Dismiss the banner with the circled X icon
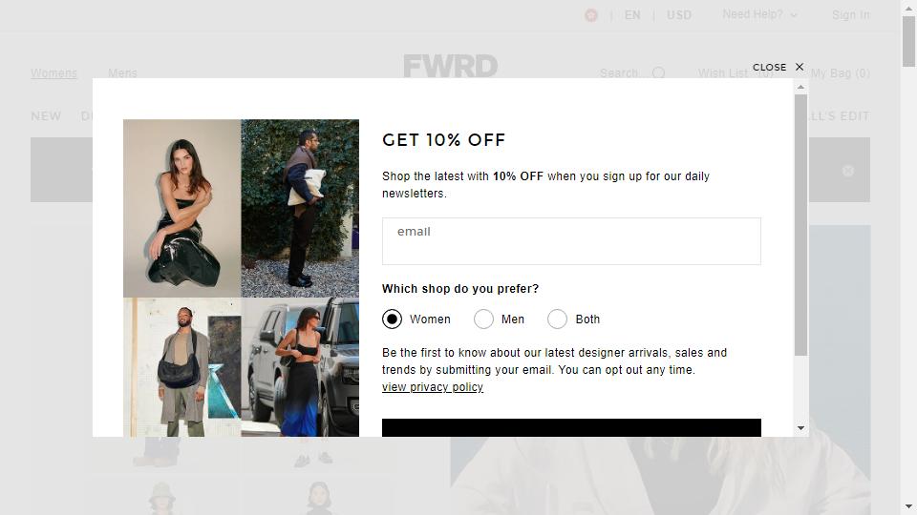This screenshot has width=917, height=515. [848, 171]
